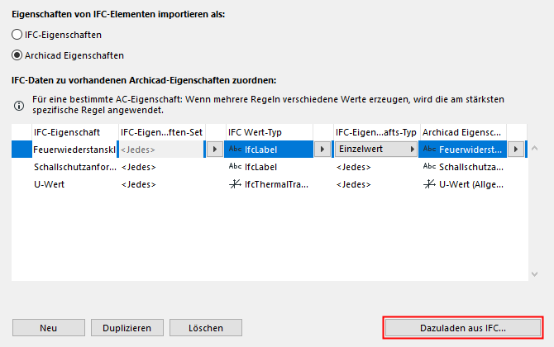Viewport: 554px width, 347px height.
Task: Click Dazuladen aus IFC... button
Action: (462, 328)
